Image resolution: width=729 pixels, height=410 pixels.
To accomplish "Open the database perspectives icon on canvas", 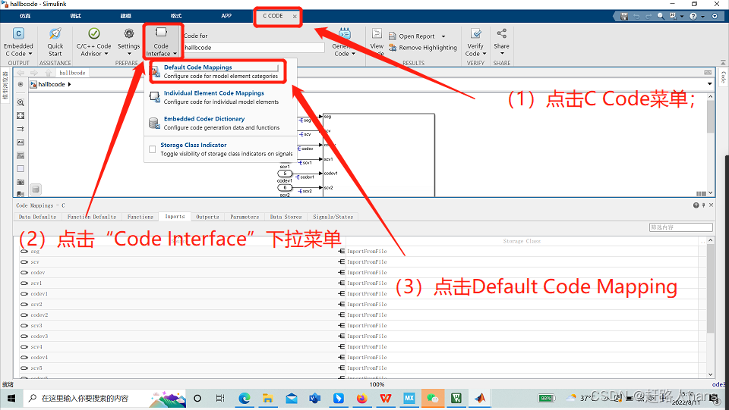I will tap(36, 189).
